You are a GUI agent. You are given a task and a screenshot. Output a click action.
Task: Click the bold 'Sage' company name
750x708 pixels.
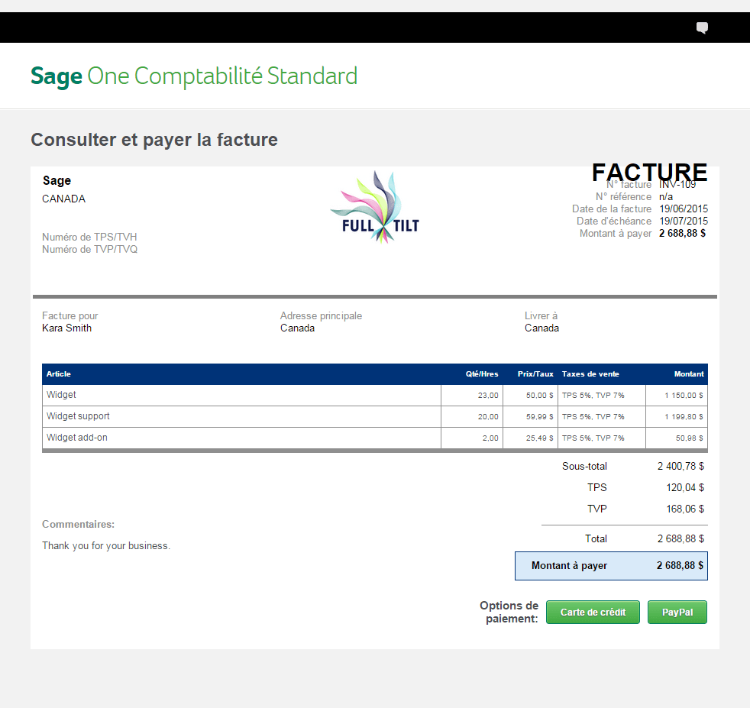click(x=57, y=181)
